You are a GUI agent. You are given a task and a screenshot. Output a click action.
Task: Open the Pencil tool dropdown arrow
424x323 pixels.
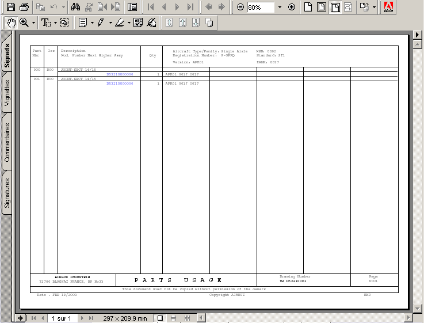[110, 23]
